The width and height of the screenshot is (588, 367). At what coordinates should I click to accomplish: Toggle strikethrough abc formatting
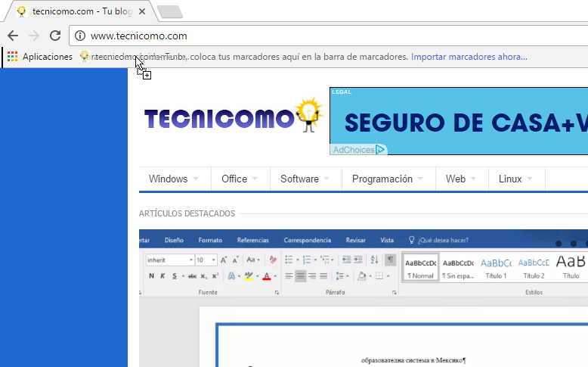coord(193,276)
